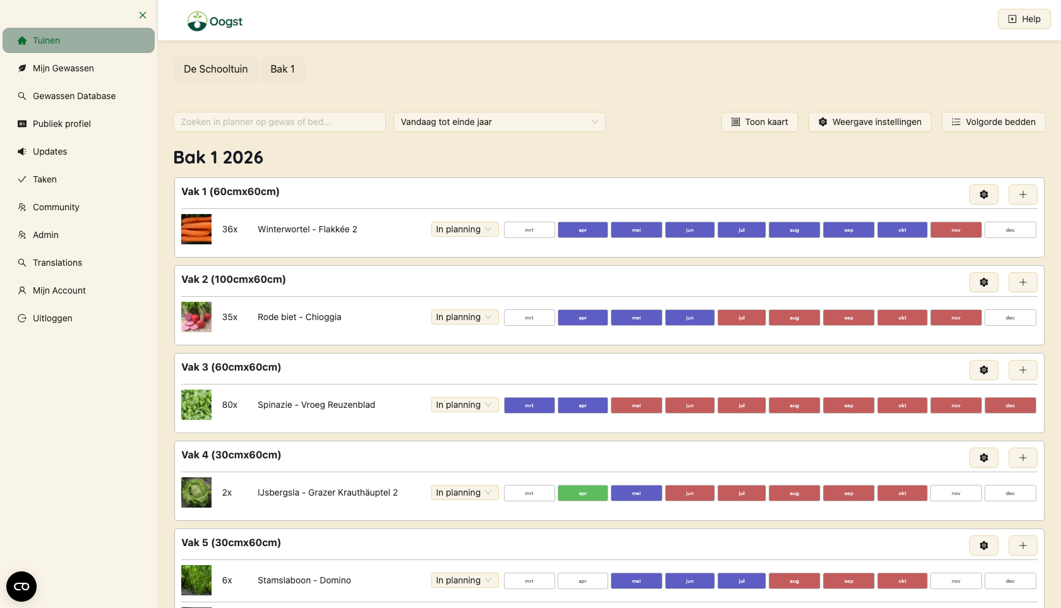Open settings gear for Vak 4
This screenshot has width=1061, height=608.
click(x=984, y=458)
